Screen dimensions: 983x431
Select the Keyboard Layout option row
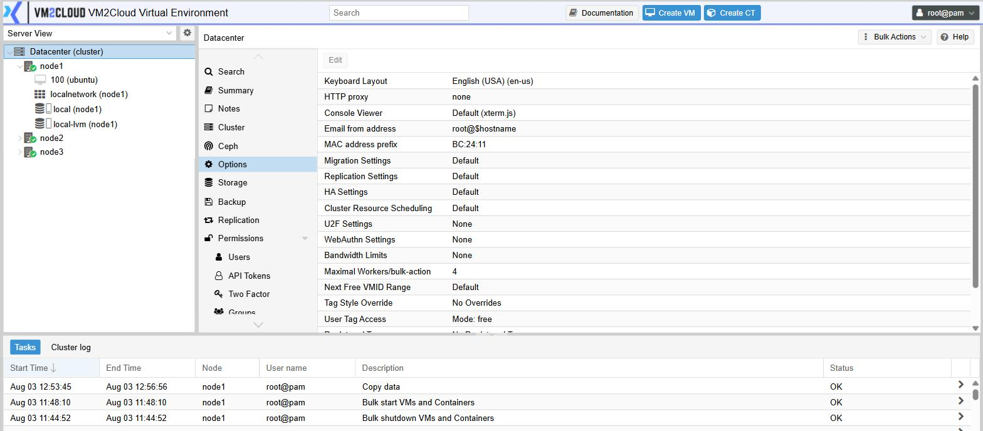(644, 81)
